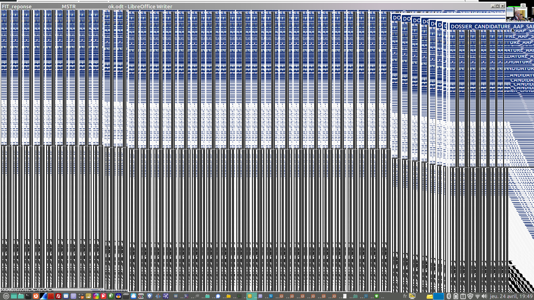Viewport: 534px width, 300px height.
Task: Open Firefox from the panel launcher
Action: 36,296
